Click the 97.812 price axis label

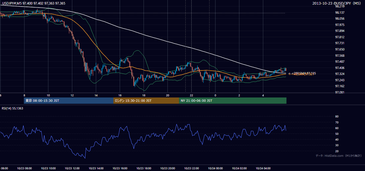tap(340, 37)
